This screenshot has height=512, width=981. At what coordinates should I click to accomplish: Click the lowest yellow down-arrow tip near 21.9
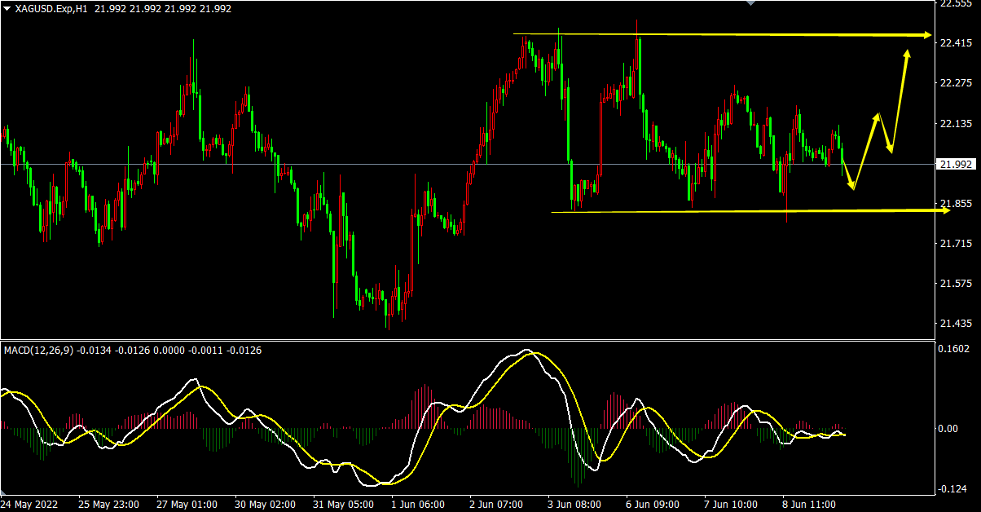[x=853, y=188]
